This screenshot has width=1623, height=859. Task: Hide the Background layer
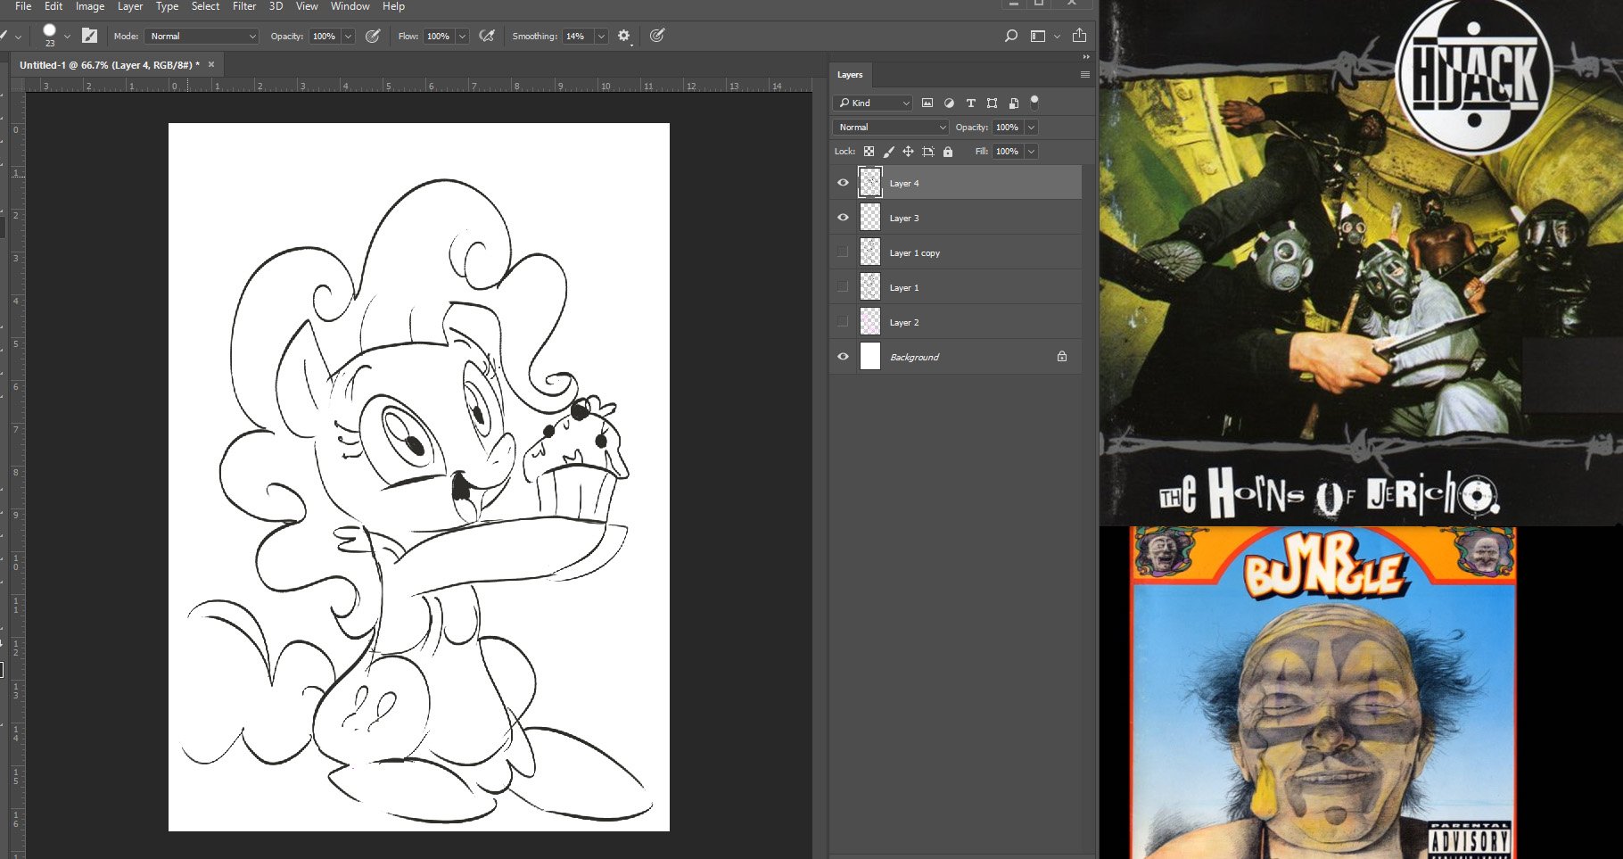(x=843, y=357)
